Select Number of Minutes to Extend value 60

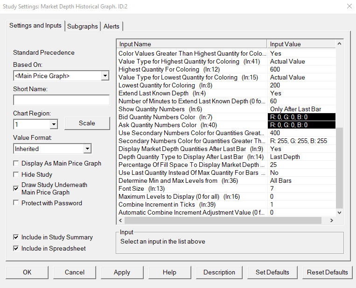pyautogui.click(x=301, y=101)
